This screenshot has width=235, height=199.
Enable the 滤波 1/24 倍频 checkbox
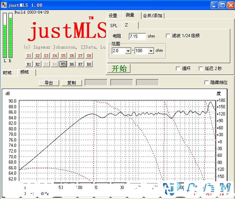168,36
